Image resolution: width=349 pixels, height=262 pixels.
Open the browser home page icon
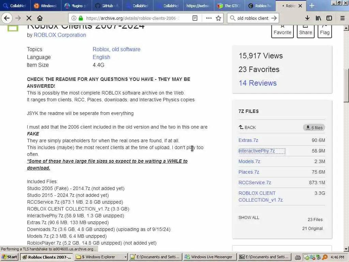coord(40,18)
